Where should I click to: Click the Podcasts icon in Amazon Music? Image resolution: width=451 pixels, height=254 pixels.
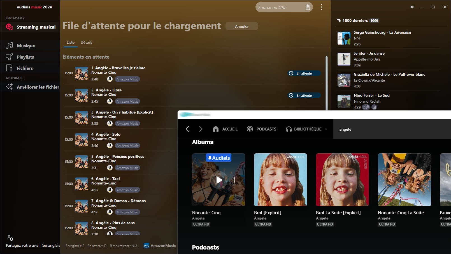[x=250, y=129]
